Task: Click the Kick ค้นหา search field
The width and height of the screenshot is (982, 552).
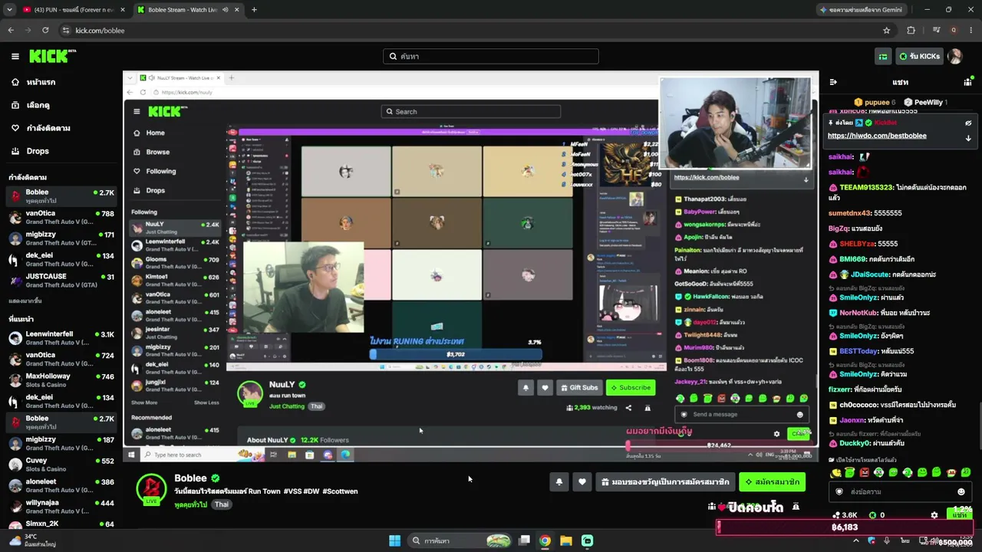Action: (491, 56)
